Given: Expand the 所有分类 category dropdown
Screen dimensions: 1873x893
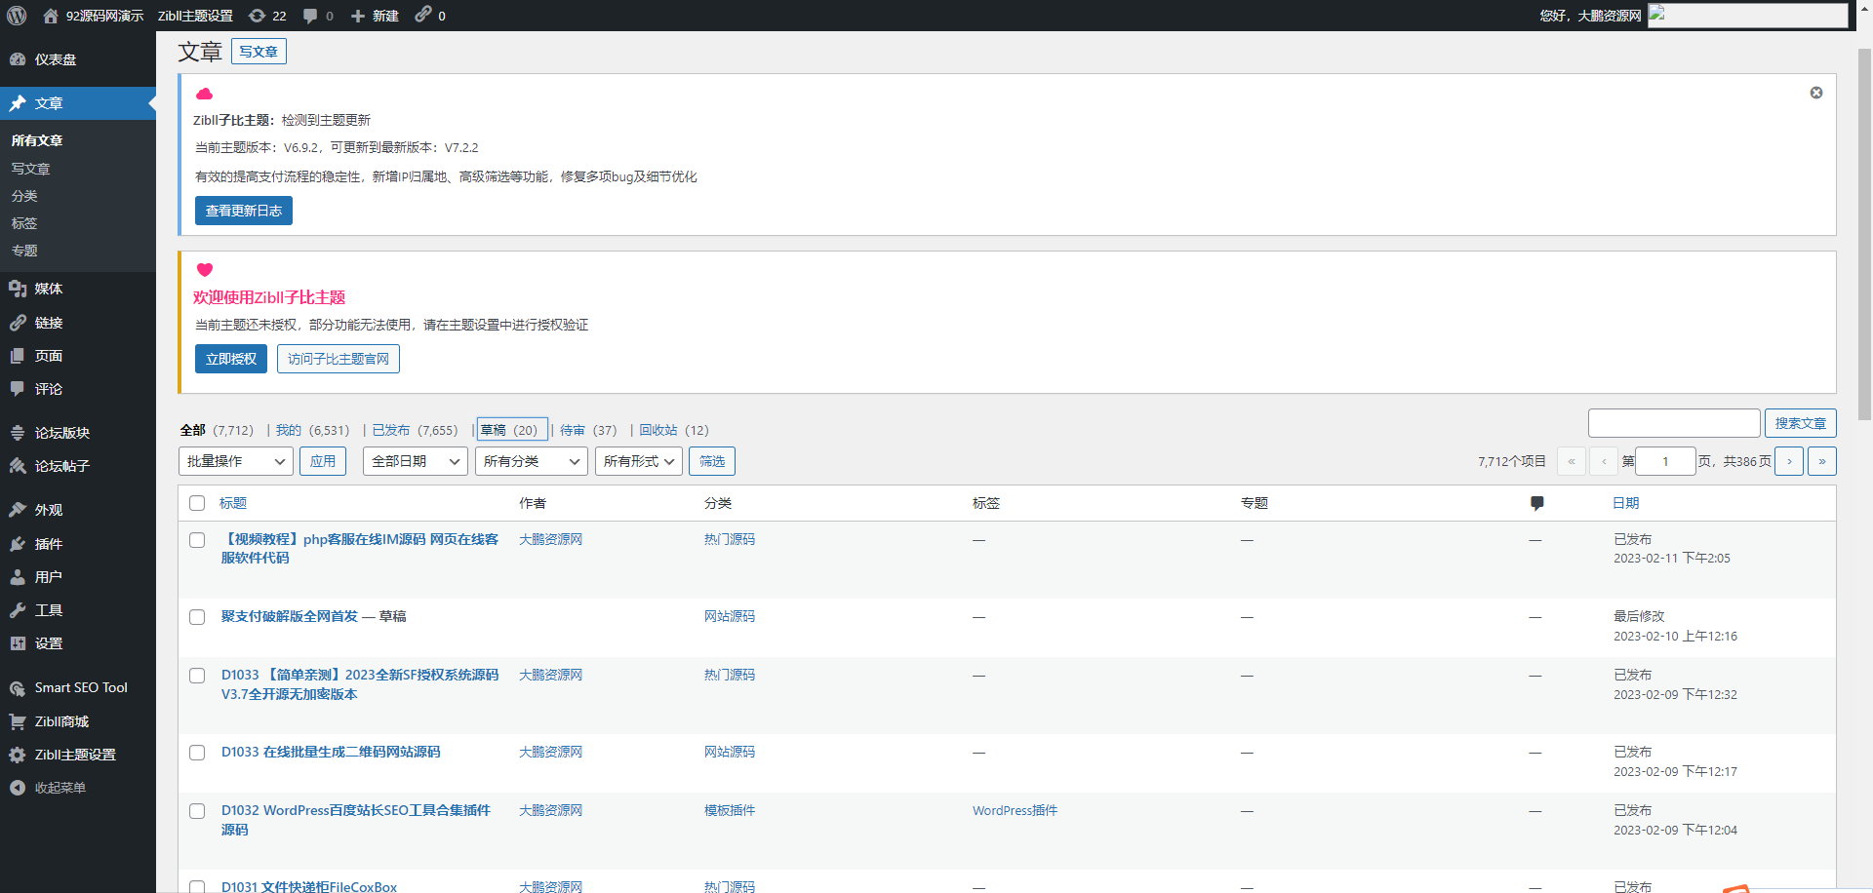Looking at the screenshot, I should tap(532, 461).
